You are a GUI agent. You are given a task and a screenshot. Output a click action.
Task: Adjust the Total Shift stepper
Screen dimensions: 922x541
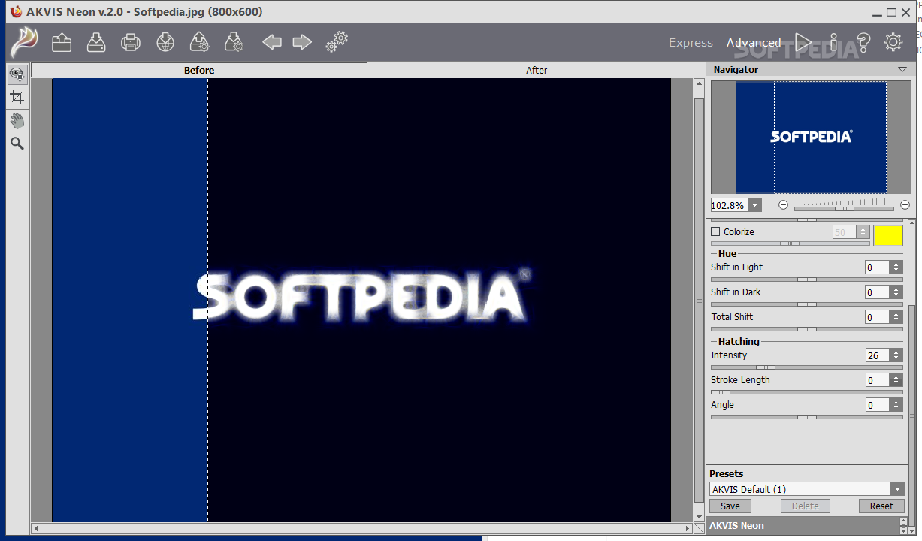pos(896,317)
